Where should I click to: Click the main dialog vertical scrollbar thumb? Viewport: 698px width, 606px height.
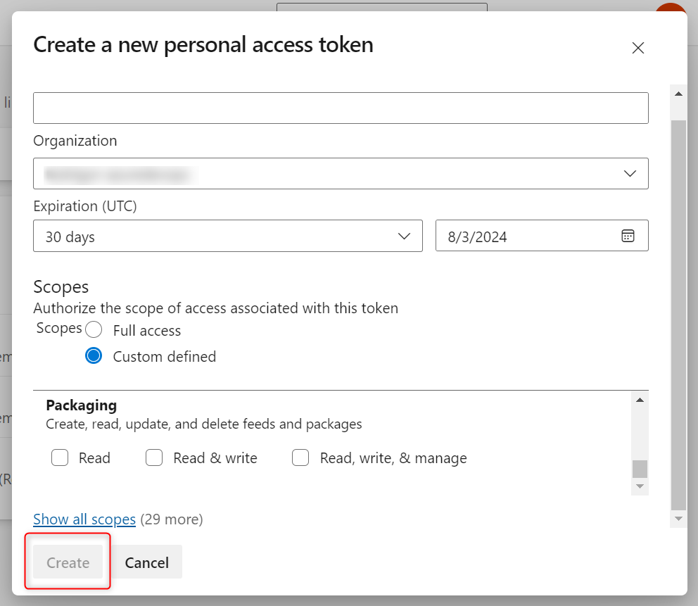pos(678,310)
